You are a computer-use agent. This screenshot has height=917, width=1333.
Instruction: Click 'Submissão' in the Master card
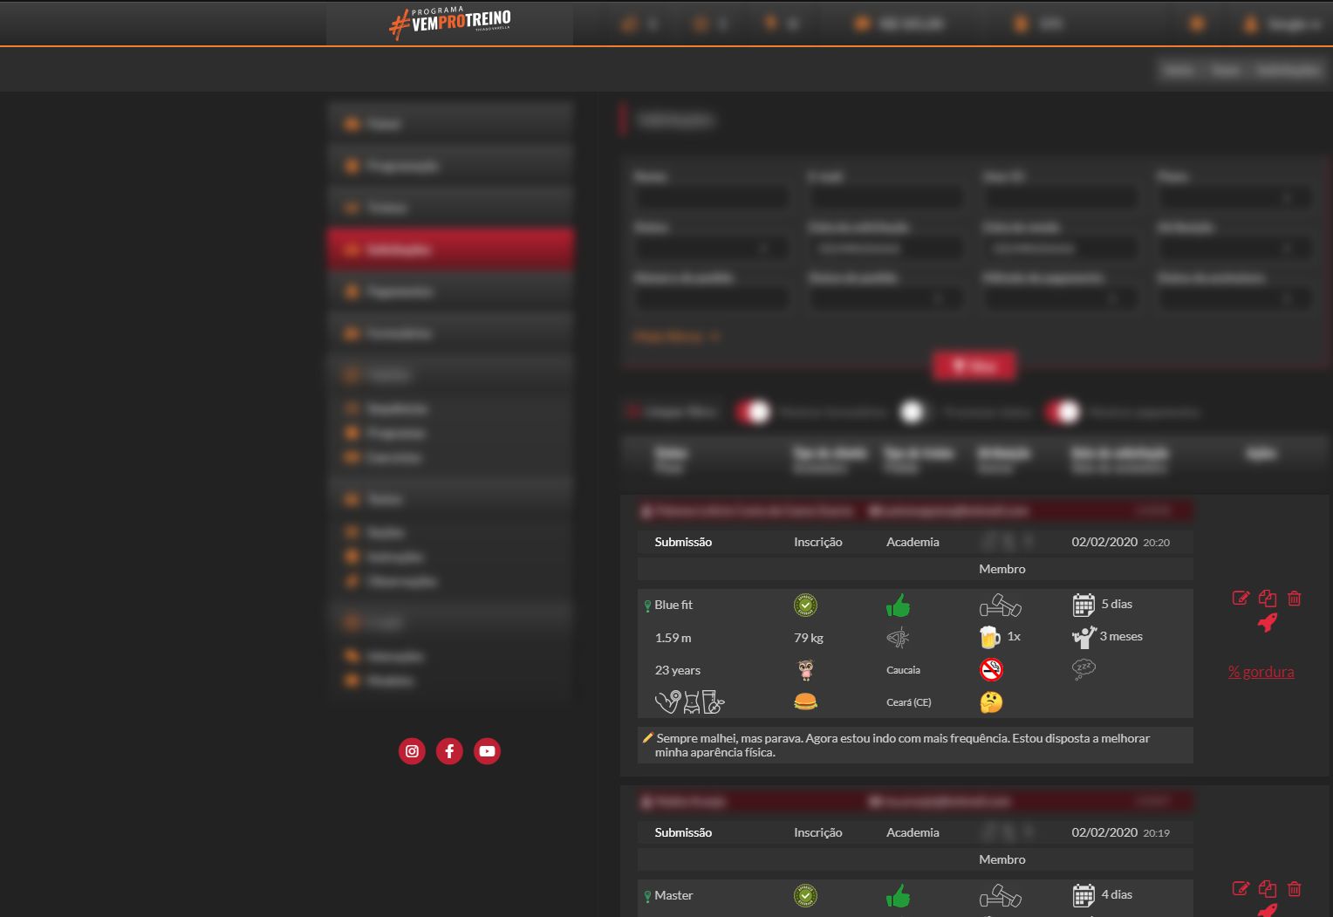683,832
